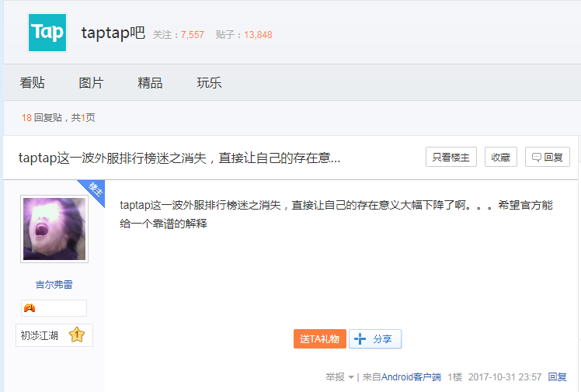Click the 回复 button with speech bubble
The width and height of the screenshot is (581, 392).
(x=548, y=157)
